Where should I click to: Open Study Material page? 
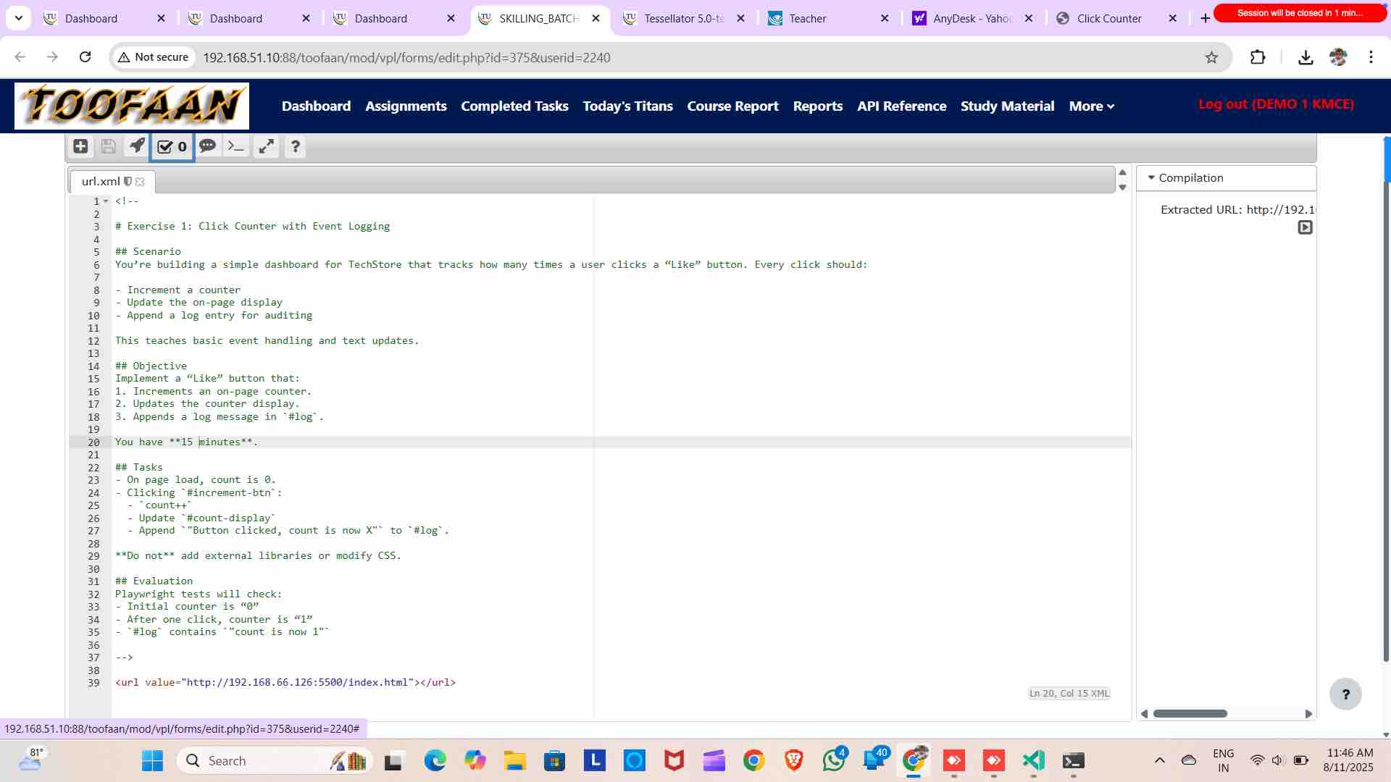[x=1007, y=106]
